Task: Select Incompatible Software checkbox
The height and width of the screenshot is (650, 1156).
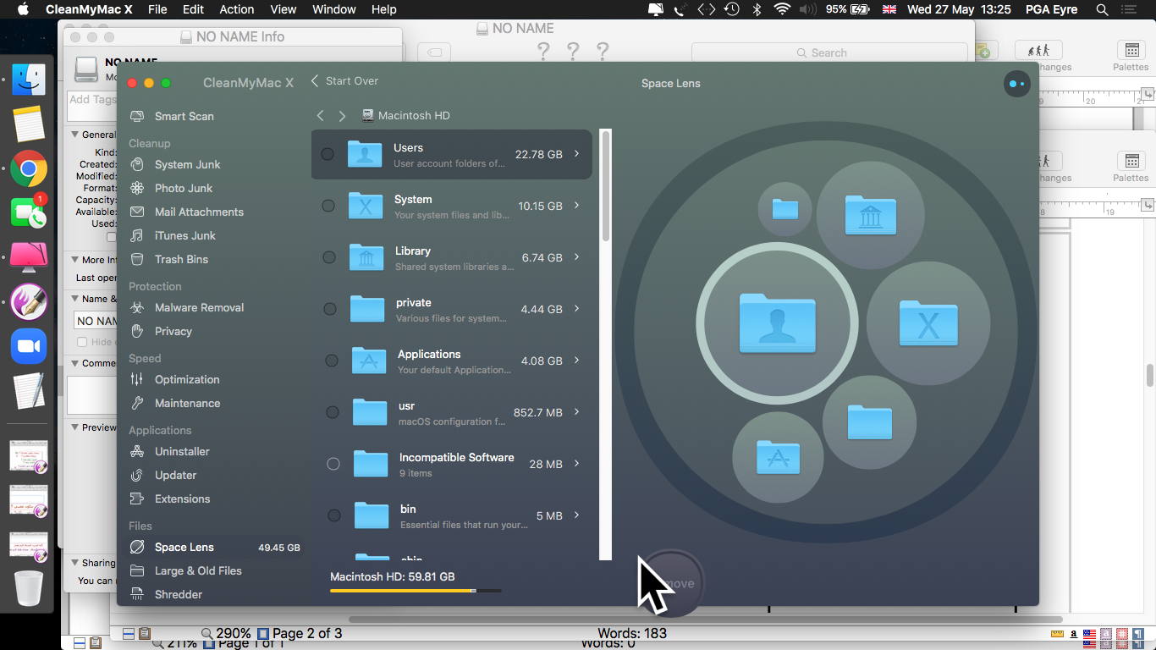Action: click(333, 464)
